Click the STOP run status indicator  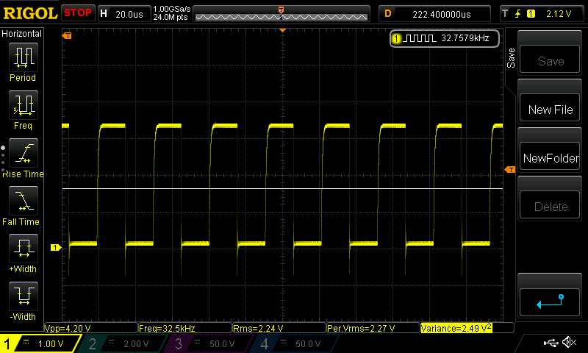[x=78, y=13]
